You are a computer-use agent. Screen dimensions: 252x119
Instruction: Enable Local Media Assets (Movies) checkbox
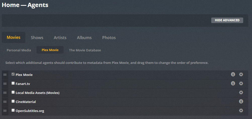pyautogui.click(x=13, y=92)
